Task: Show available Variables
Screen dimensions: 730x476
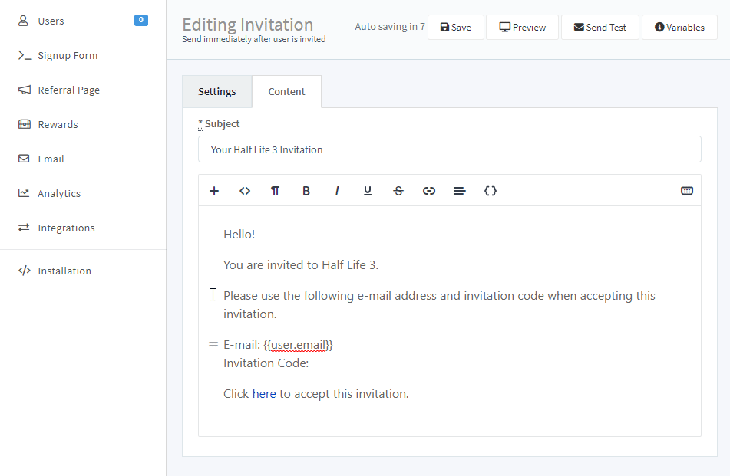Action: click(679, 28)
